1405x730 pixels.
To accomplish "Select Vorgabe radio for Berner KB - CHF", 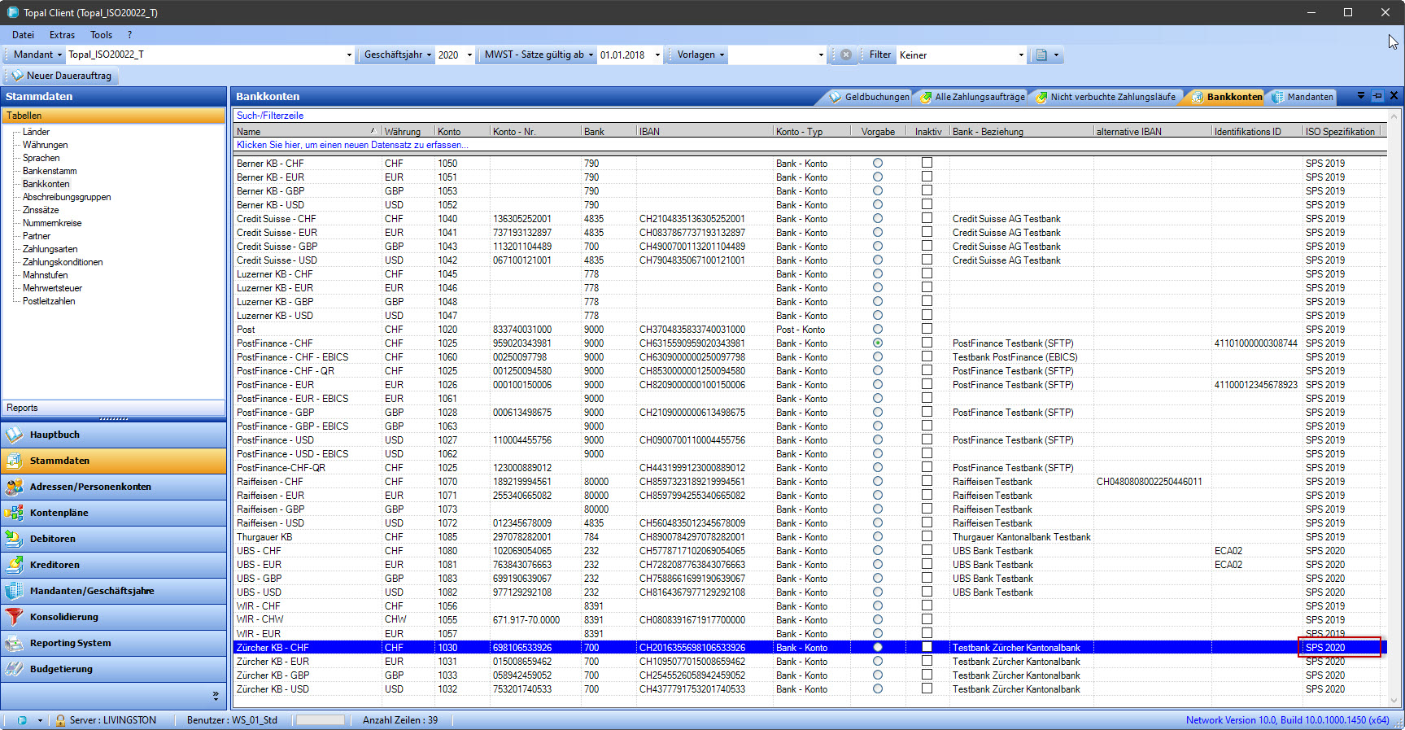I will coord(878,164).
